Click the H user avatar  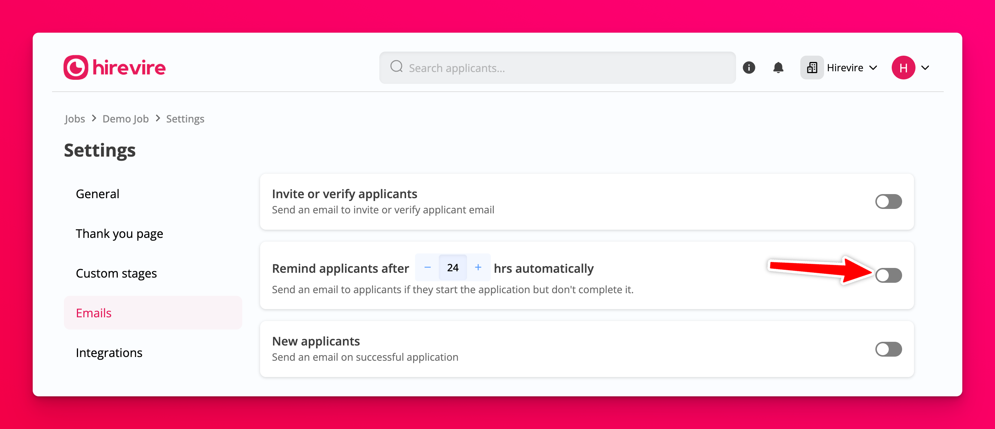point(903,68)
